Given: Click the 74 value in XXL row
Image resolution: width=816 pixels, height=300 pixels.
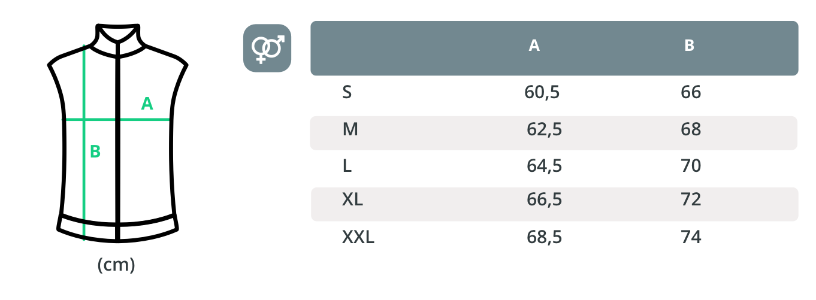Looking at the screenshot, I should (691, 238).
